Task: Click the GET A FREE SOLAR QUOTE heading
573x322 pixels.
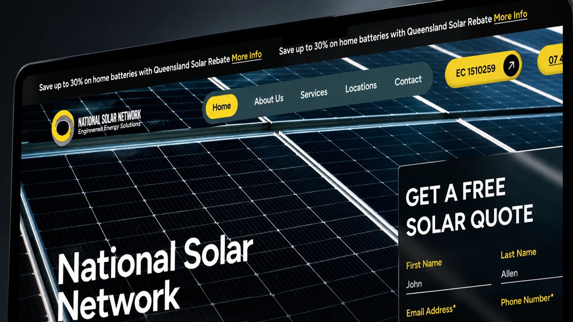Action: 469,207
